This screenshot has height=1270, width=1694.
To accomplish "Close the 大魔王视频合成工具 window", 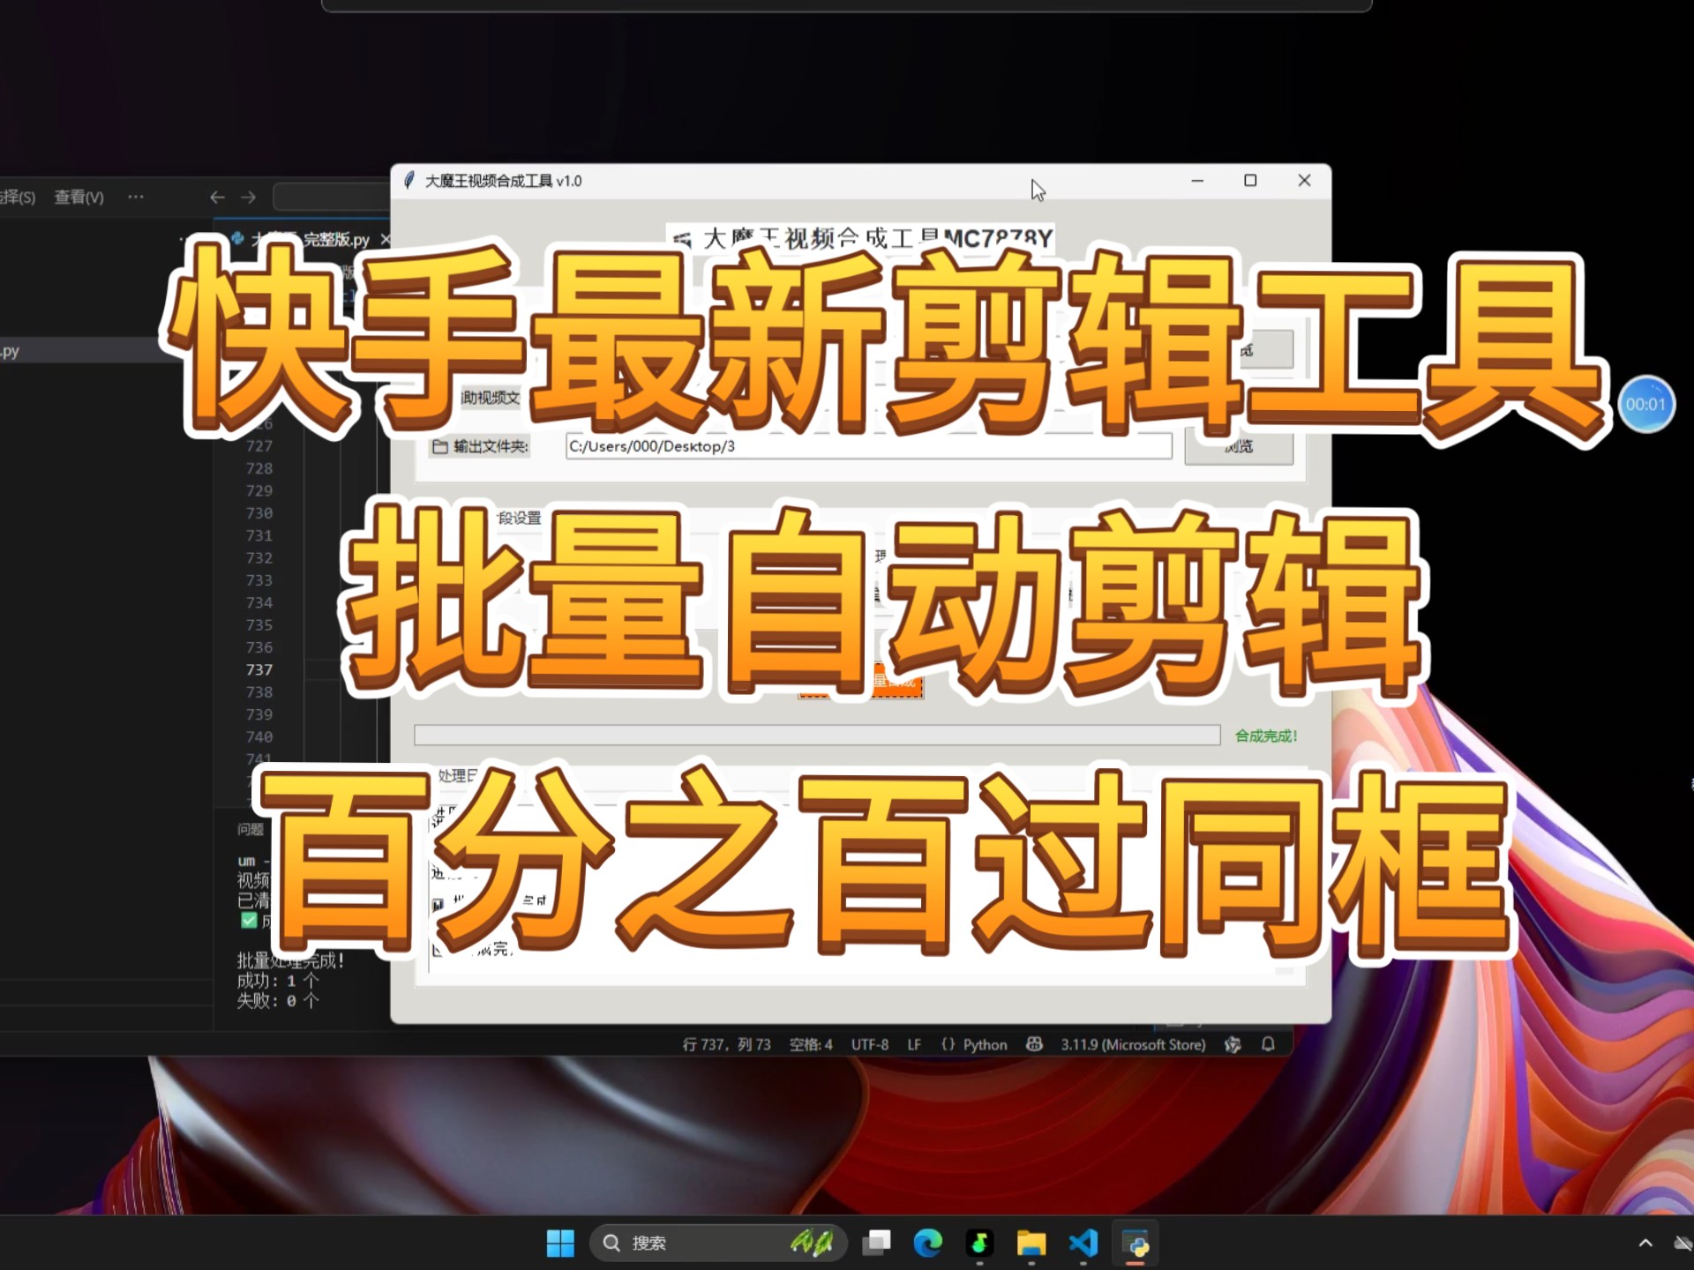I will [x=1304, y=181].
